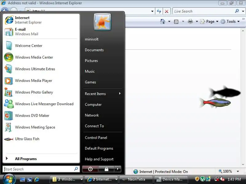
Task: Click the power sleep button
Action: pos(90,169)
